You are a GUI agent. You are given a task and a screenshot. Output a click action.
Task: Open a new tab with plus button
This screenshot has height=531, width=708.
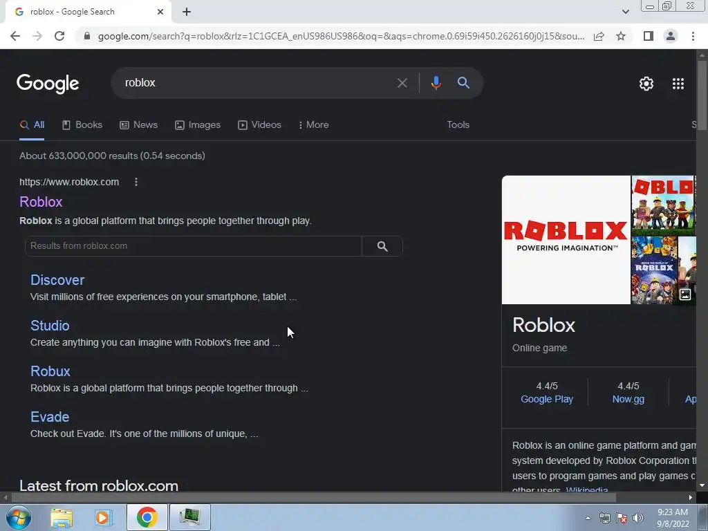tap(187, 12)
